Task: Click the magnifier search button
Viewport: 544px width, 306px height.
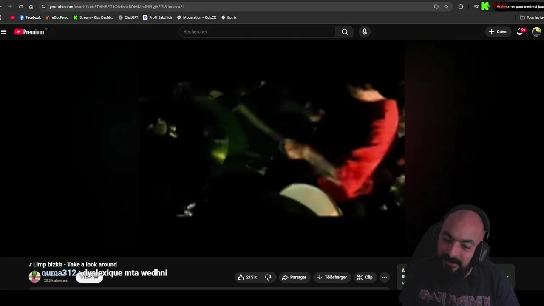Action: [x=345, y=32]
